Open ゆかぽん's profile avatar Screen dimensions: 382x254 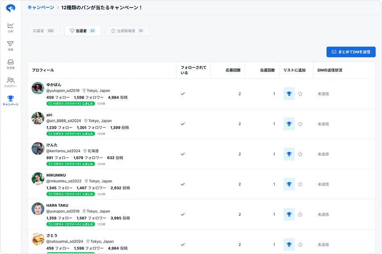click(x=38, y=88)
